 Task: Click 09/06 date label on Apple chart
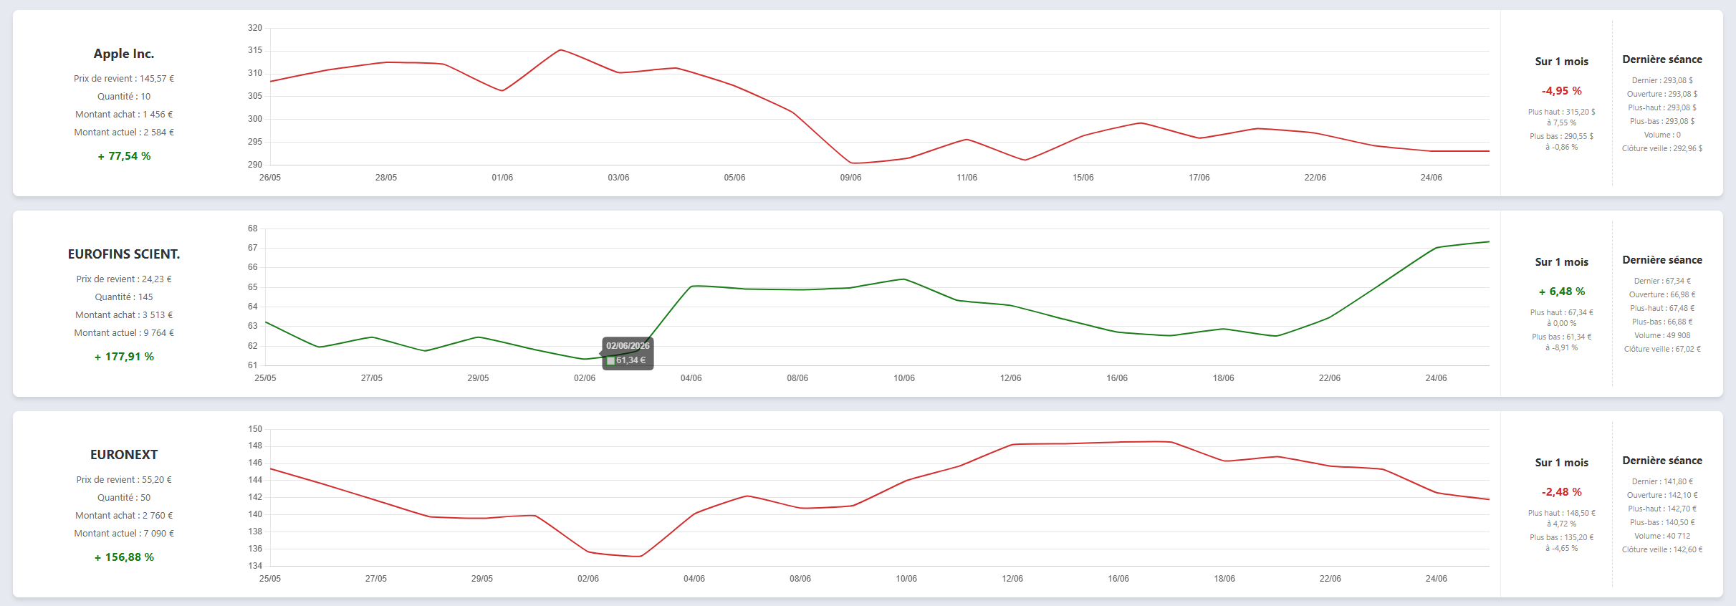pos(851,178)
